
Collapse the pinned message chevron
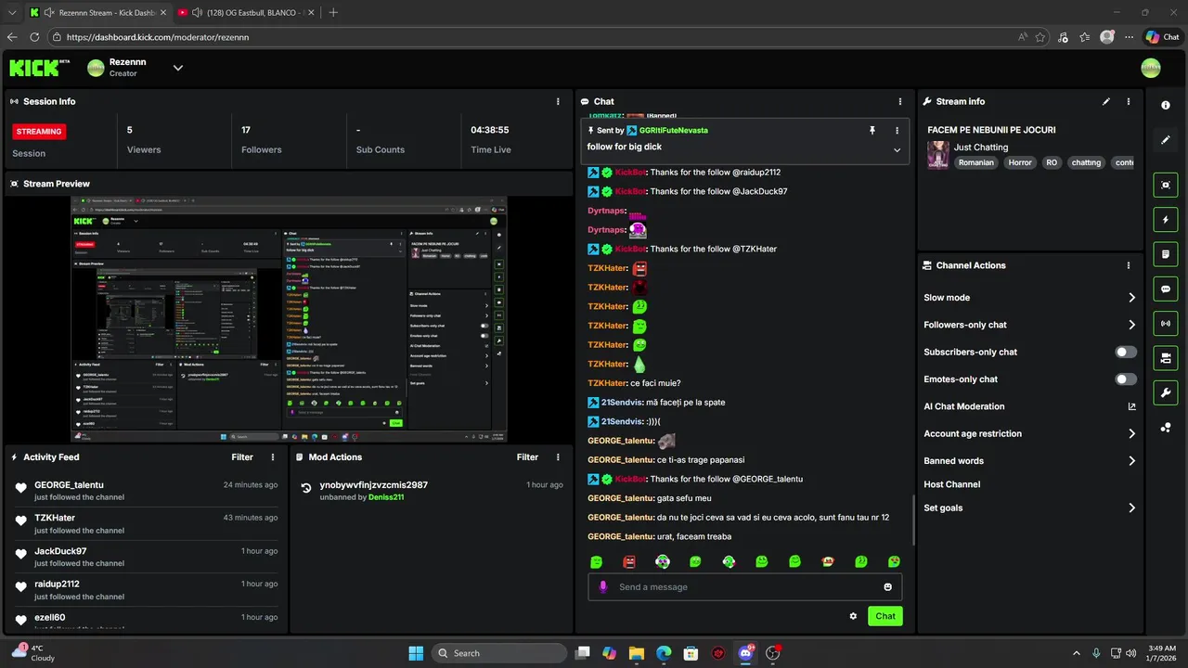(x=897, y=149)
